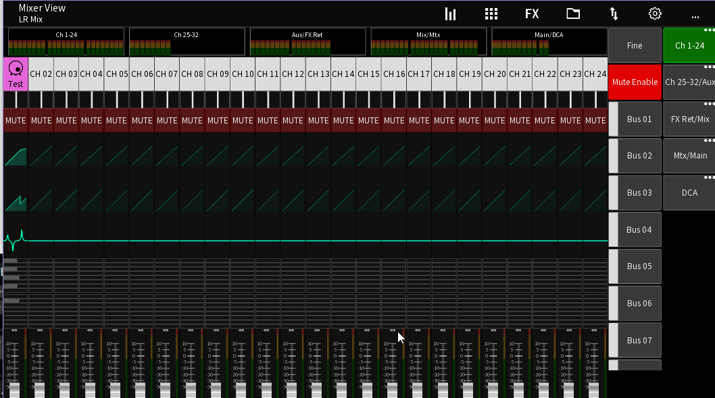
Task: Open the scenes folder icon
Action: coord(573,13)
